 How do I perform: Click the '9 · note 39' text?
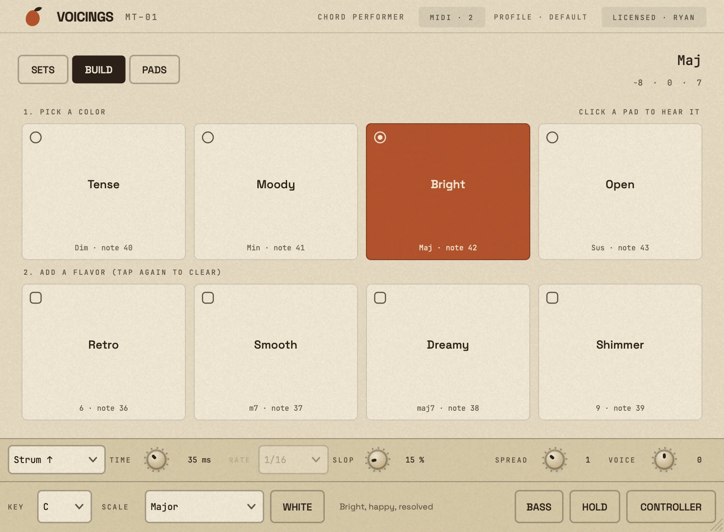point(620,408)
